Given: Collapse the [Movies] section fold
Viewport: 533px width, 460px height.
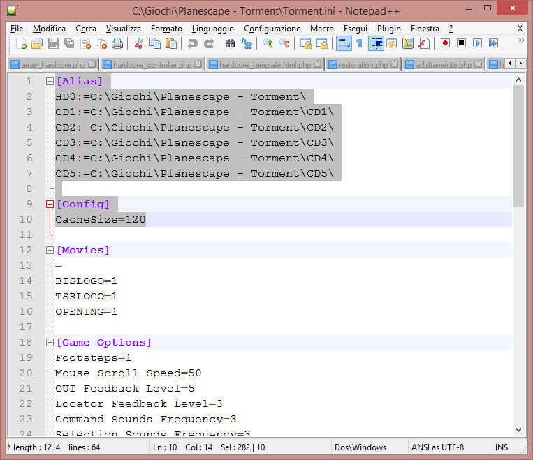Looking at the screenshot, I should 50,251.
